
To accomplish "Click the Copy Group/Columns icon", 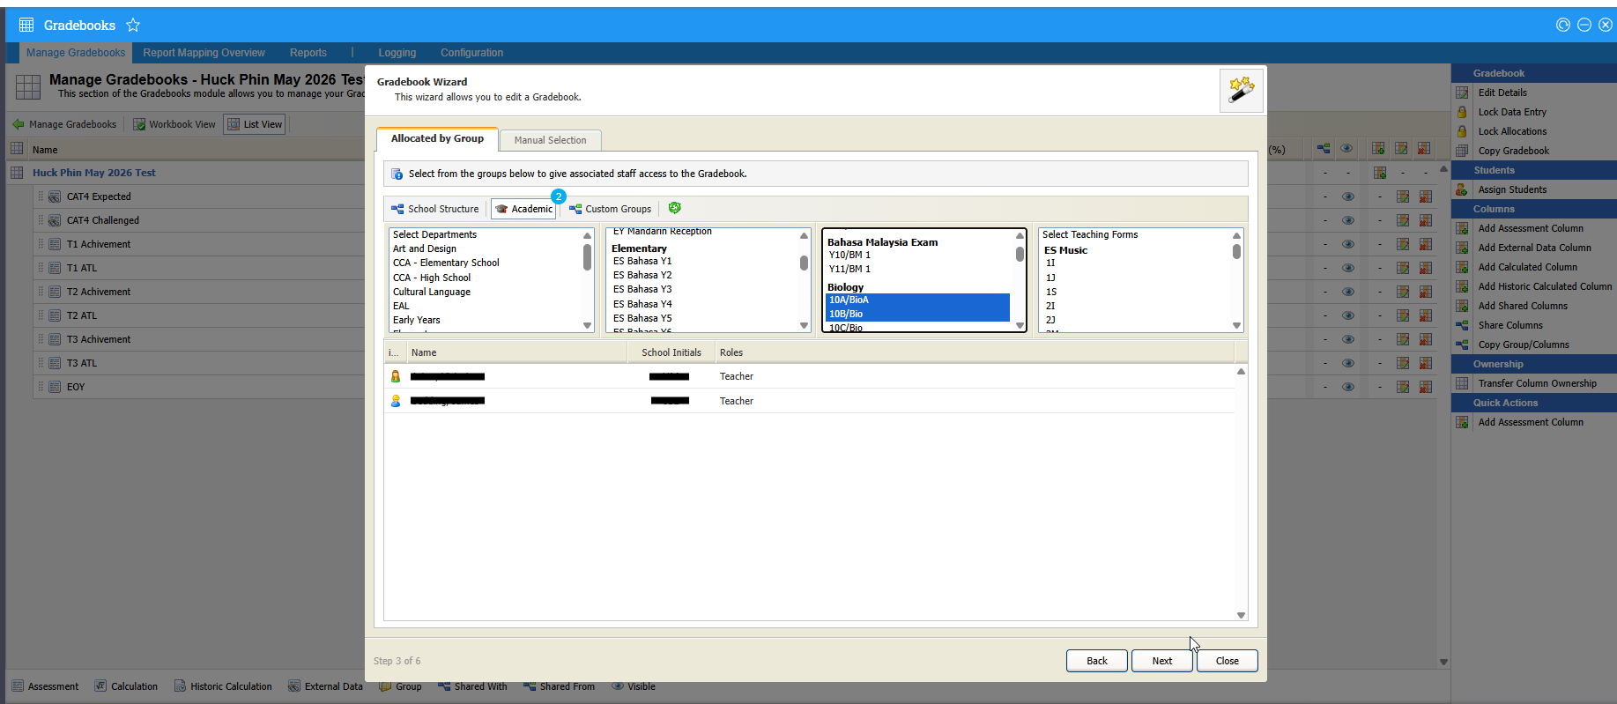I will (x=1462, y=345).
